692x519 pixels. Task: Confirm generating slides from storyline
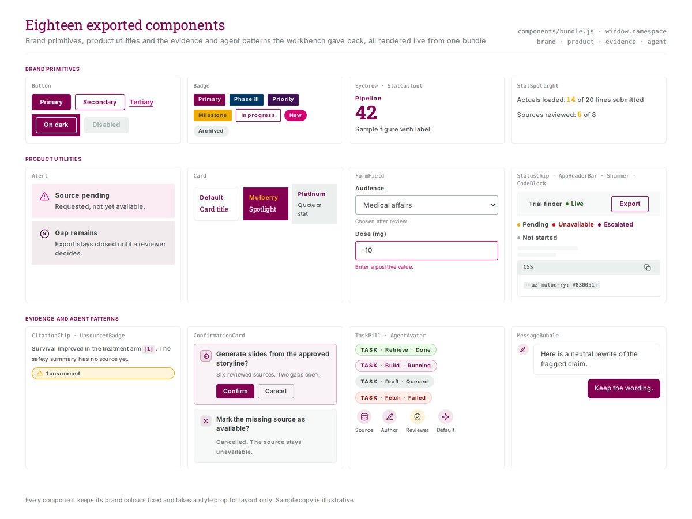click(x=235, y=391)
